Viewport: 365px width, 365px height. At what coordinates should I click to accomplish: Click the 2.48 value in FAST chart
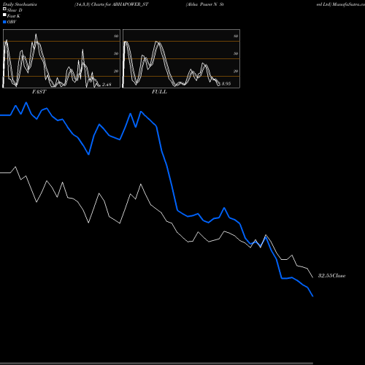[107, 85]
